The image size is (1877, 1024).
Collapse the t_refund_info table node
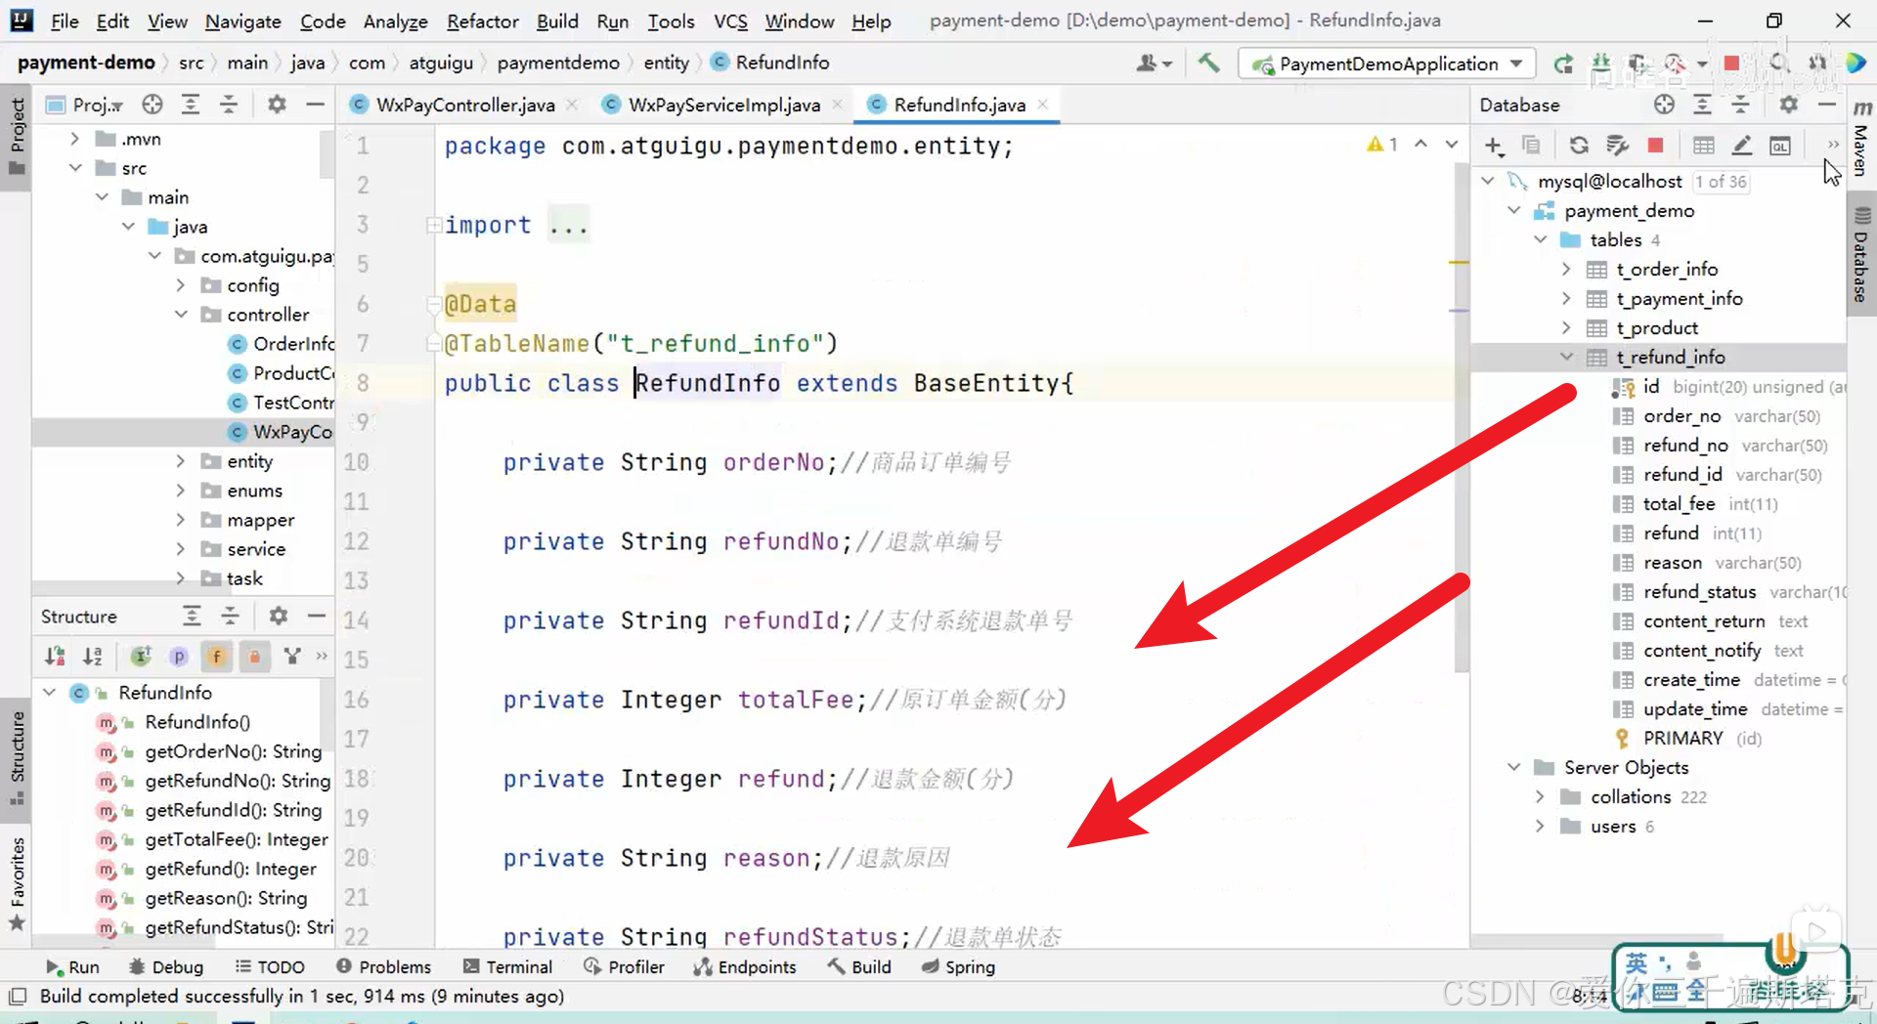[1566, 357]
